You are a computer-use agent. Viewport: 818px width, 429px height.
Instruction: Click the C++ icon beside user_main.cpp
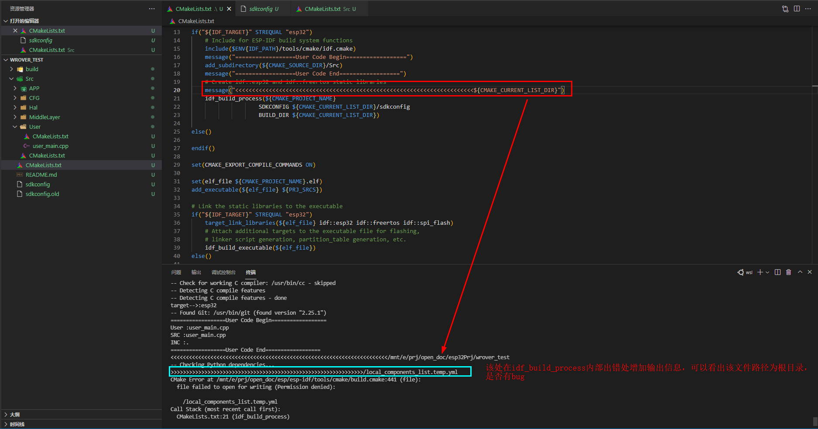[x=27, y=146]
